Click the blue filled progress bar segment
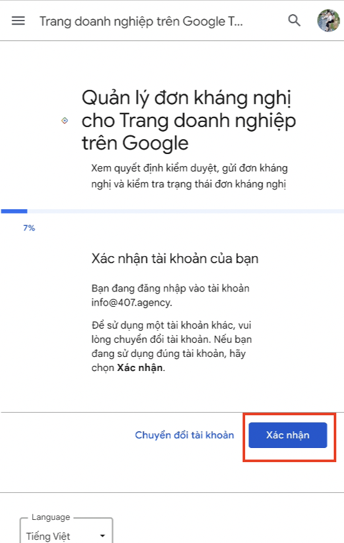The image size is (344, 543). click(x=14, y=211)
